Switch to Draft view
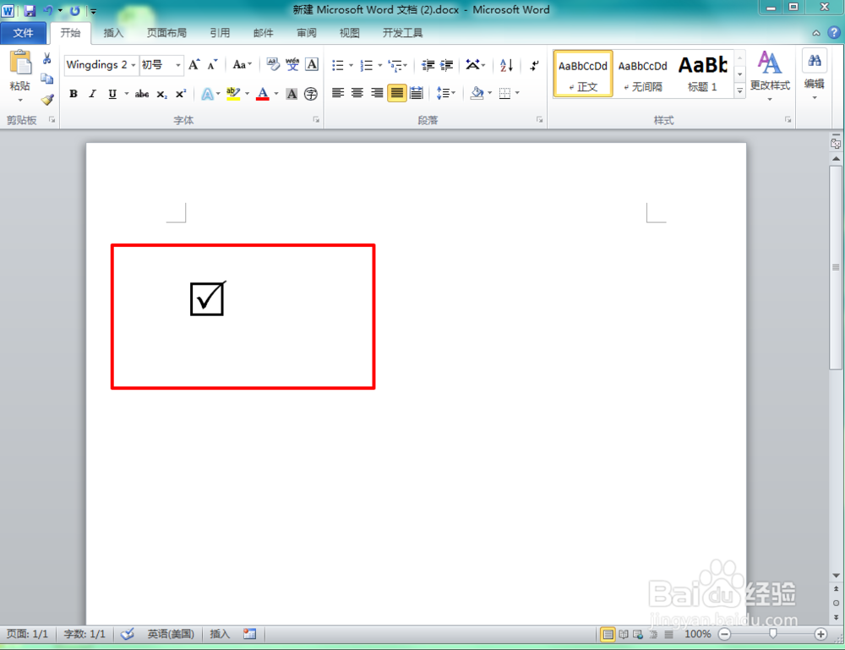This screenshot has height=650, width=845. pos(668,635)
